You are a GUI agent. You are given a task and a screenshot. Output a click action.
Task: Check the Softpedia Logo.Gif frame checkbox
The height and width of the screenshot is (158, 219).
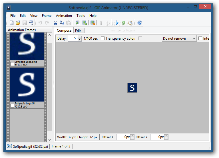(x=12, y=106)
